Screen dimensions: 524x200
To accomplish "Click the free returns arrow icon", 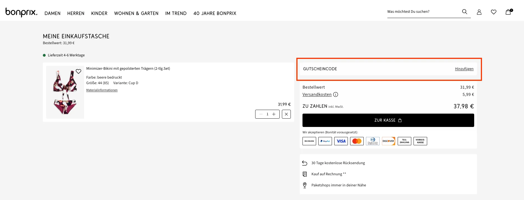I will pyautogui.click(x=305, y=163).
